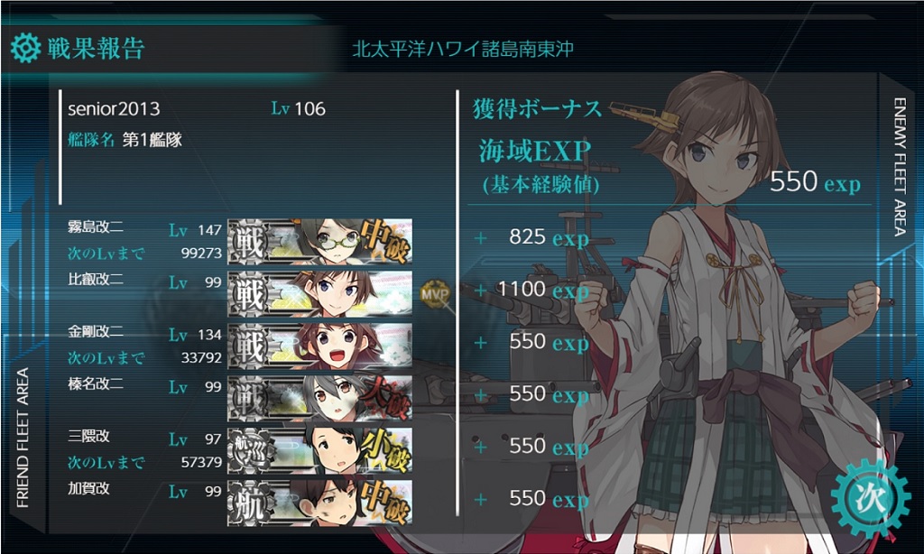This screenshot has width=924, height=554.
Task: Click the 中破 damage badge on 霧島改二
Action: (x=385, y=241)
